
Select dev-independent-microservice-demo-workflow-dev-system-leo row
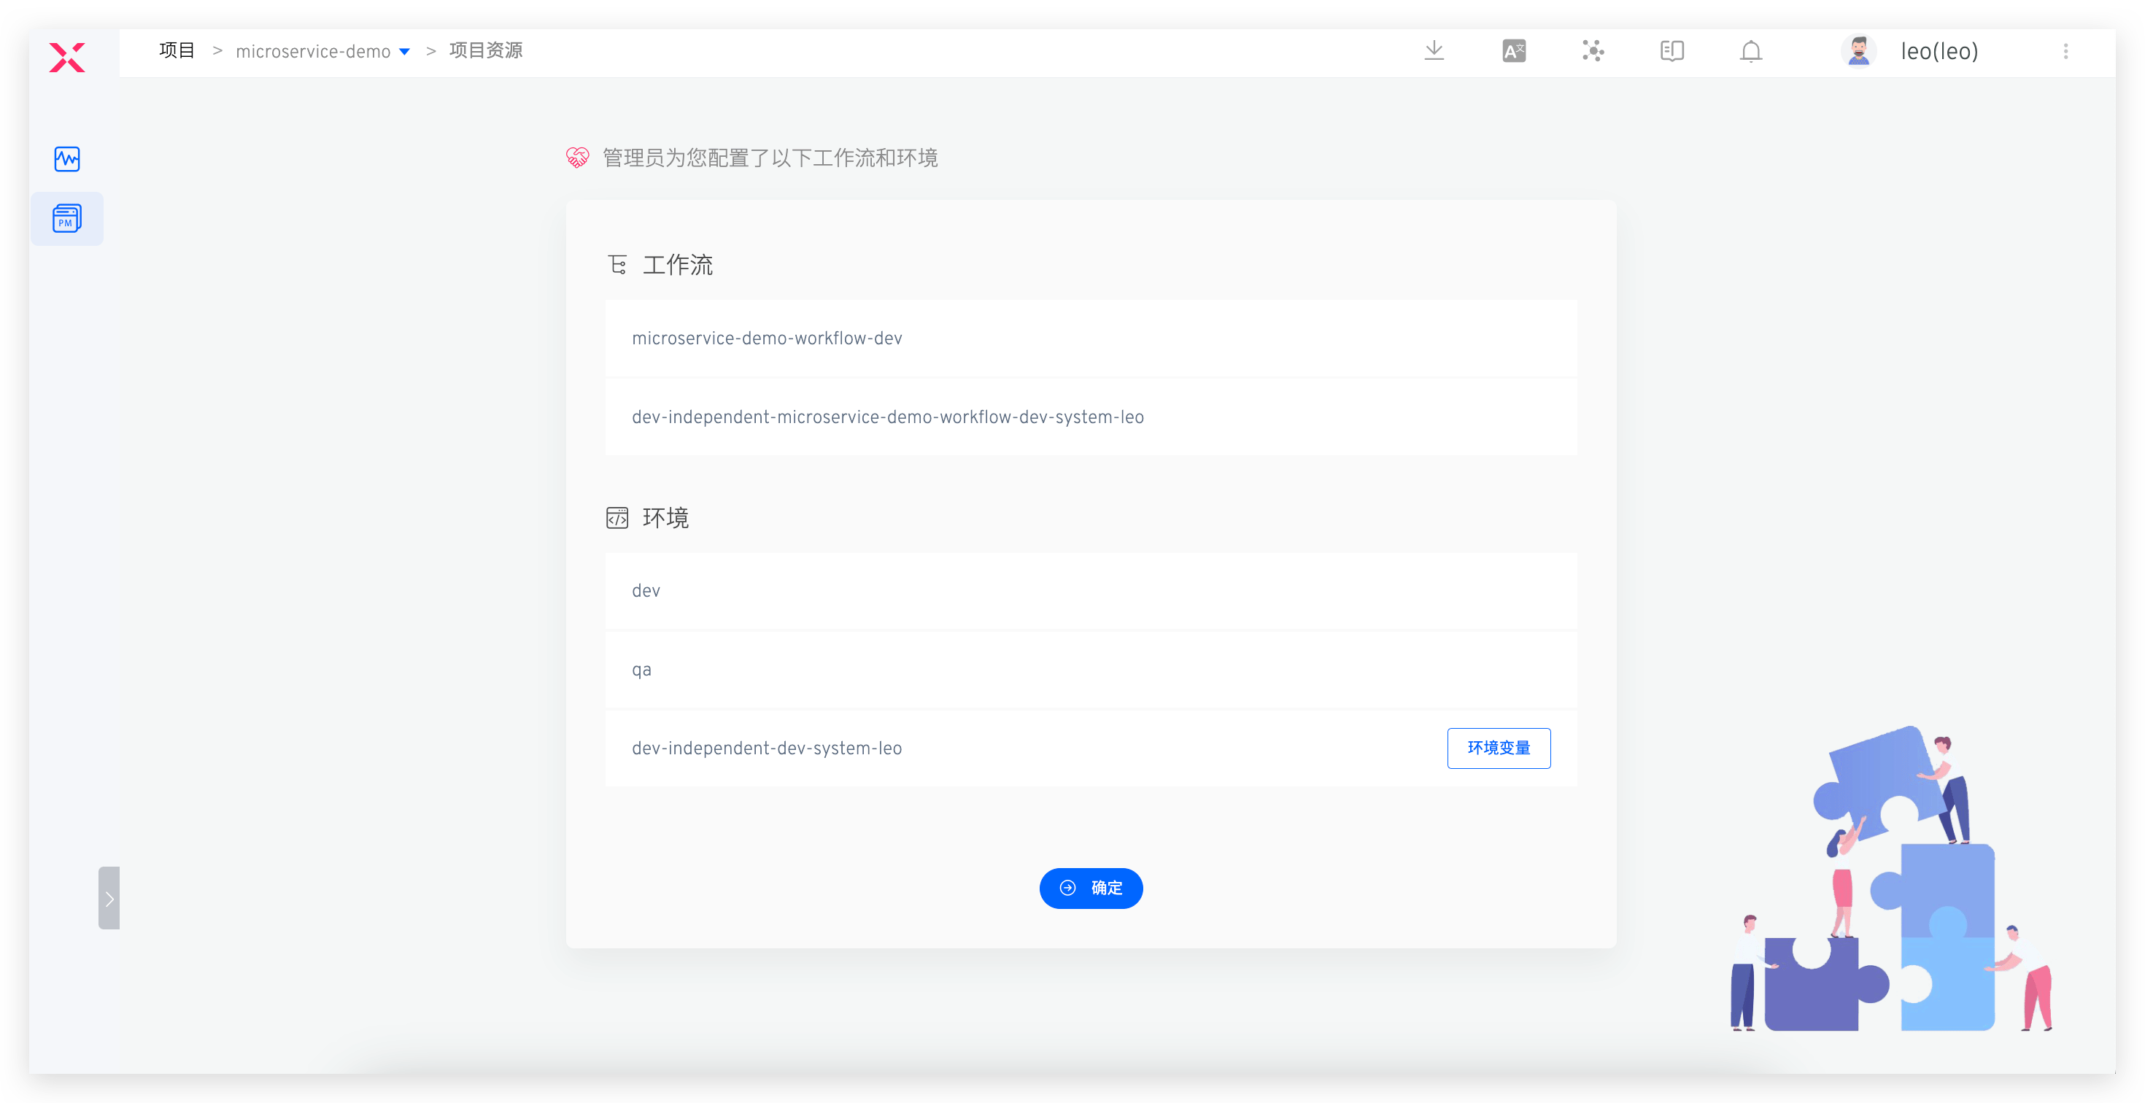(x=1091, y=417)
